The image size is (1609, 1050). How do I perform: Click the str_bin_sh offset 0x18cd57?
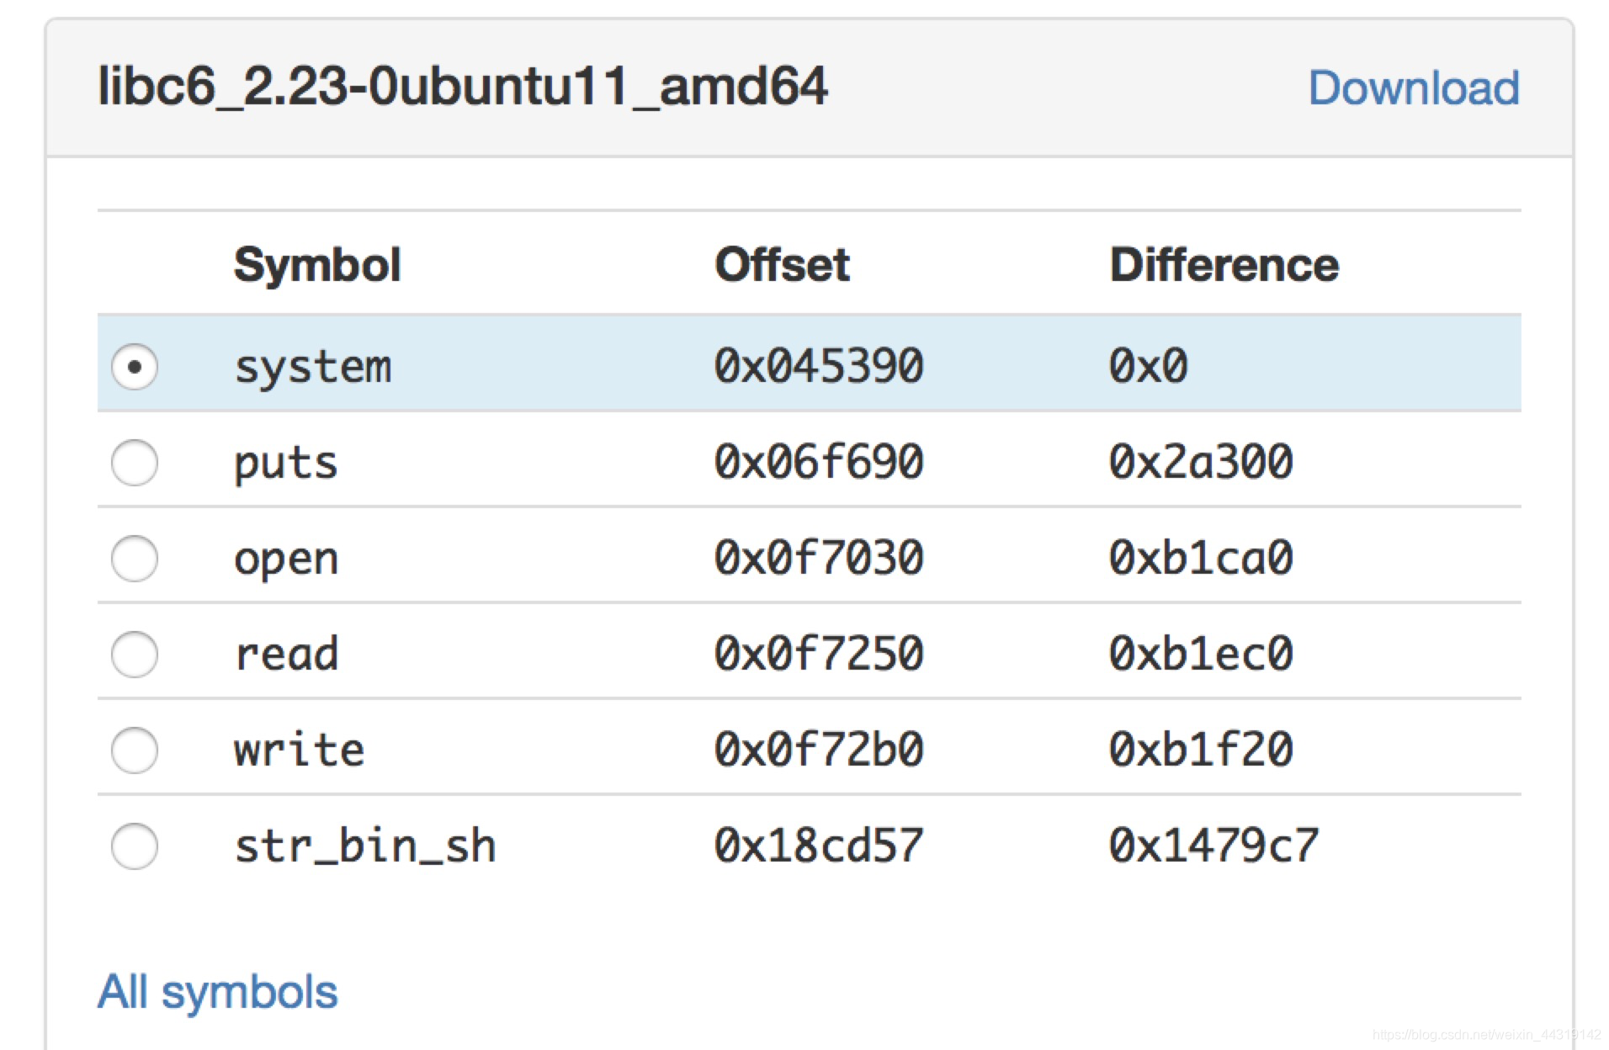click(x=819, y=846)
